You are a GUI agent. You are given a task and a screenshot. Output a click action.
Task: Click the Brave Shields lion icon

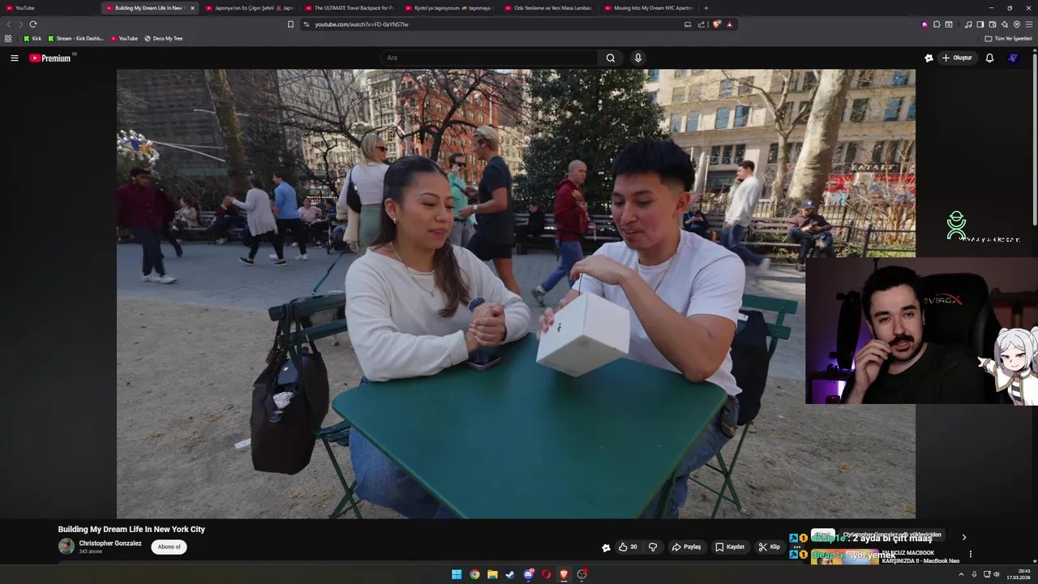(717, 24)
